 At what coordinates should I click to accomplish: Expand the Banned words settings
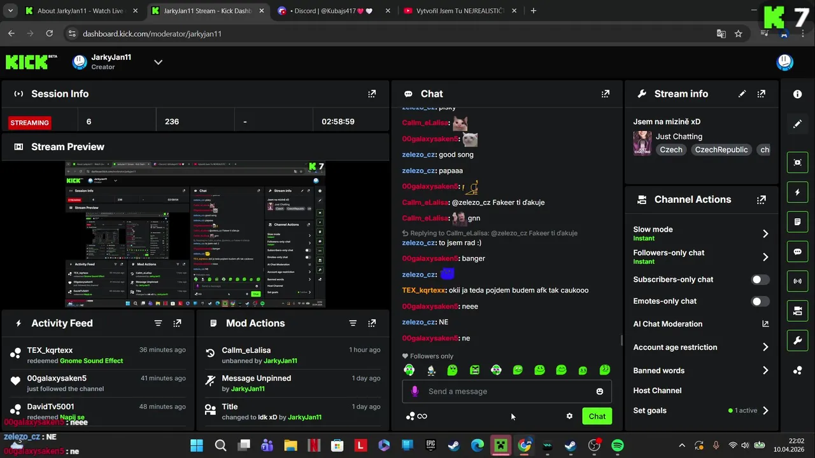(x=765, y=370)
